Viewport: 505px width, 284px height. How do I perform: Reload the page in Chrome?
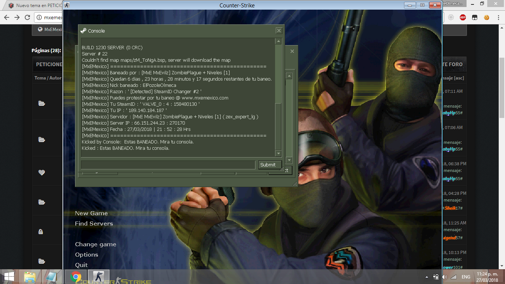27,17
